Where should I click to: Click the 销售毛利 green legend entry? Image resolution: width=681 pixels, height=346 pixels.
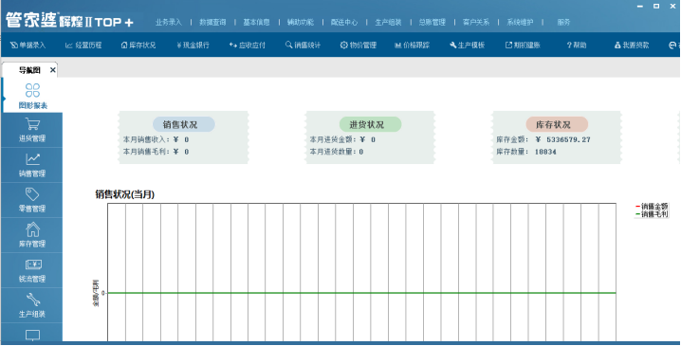[x=652, y=214]
